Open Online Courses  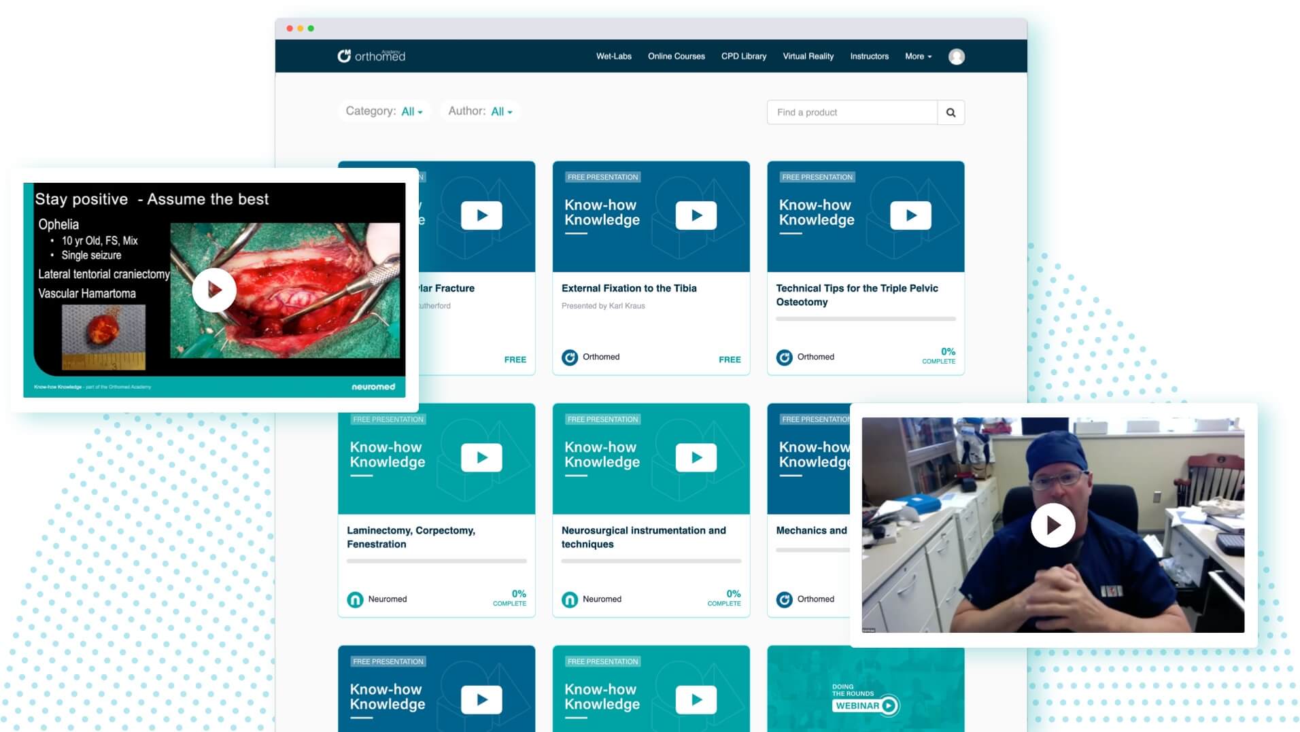click(676, 56)
